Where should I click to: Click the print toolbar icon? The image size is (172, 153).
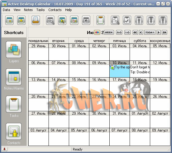[36, 20]
